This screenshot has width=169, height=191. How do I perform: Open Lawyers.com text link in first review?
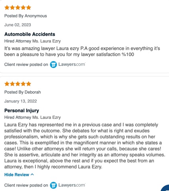click(x=72, y=64)
